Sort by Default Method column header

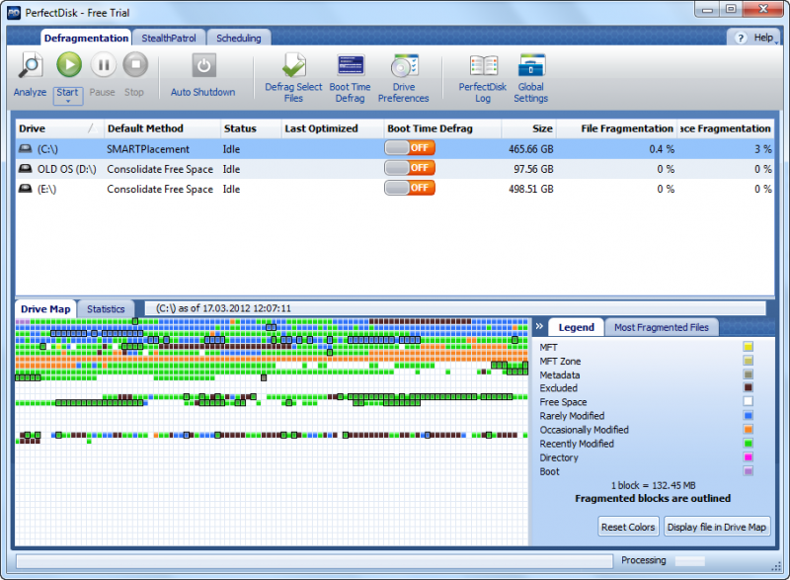coord(162,128)
